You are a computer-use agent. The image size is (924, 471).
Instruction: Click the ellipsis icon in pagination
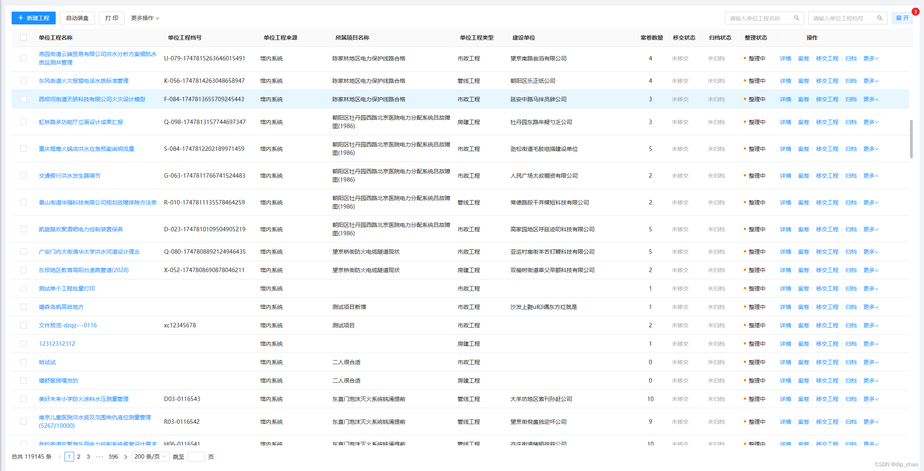point(99,456)
